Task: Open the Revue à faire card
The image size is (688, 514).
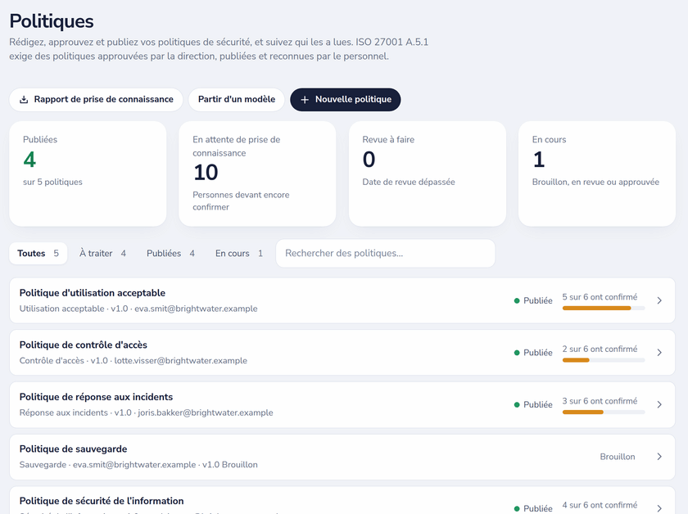Action: (428, 174)
